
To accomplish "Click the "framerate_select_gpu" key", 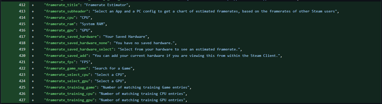I will coord(67,81).
